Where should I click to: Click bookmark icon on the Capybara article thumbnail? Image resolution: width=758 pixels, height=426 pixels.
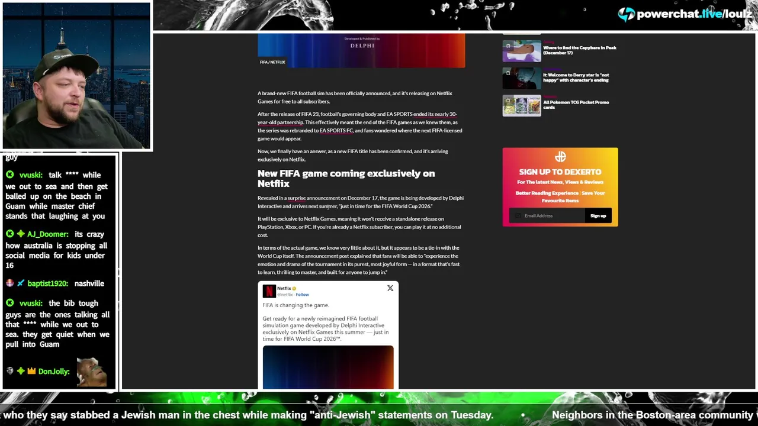point(508,46)
